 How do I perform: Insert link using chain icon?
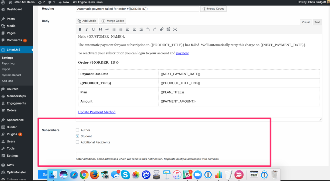tap(161, 29)
